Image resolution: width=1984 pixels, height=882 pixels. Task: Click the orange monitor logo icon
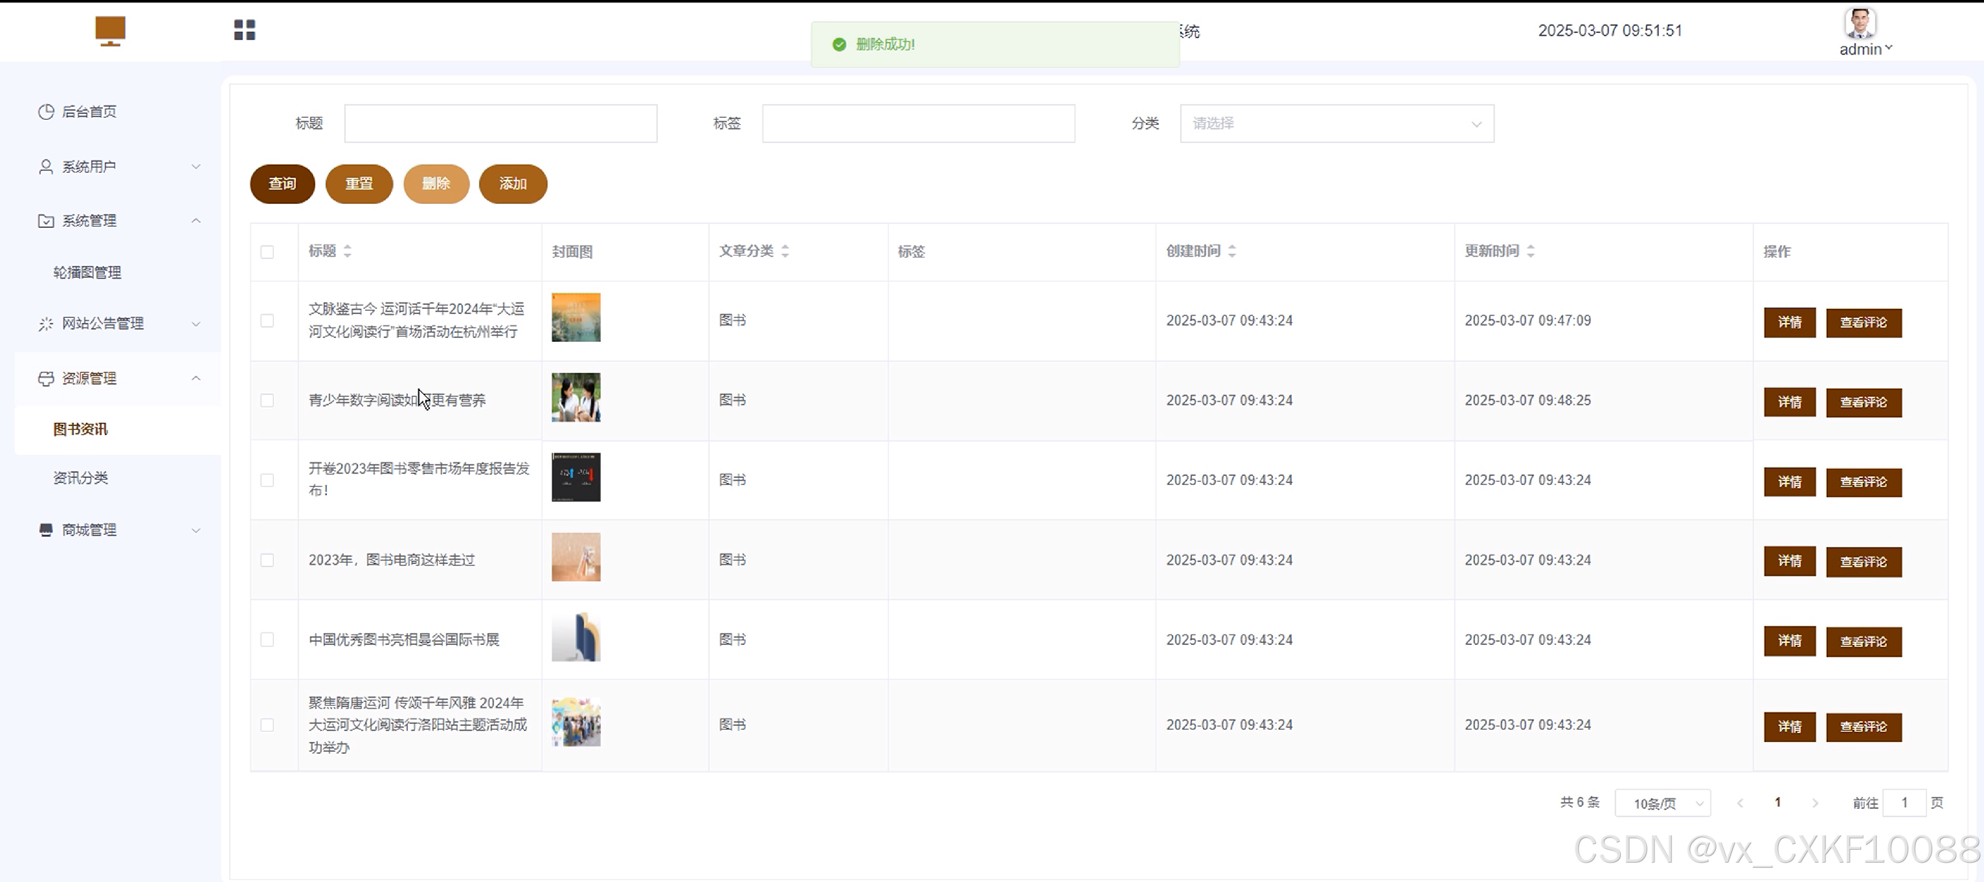tap(110, 31)
